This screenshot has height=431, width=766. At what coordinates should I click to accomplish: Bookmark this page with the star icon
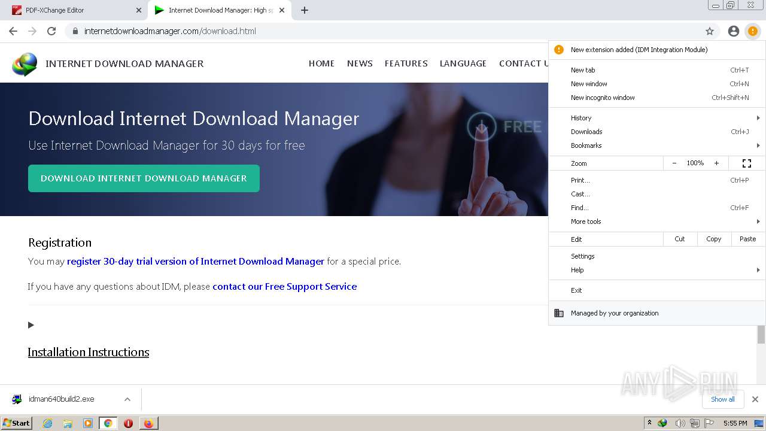710,31
